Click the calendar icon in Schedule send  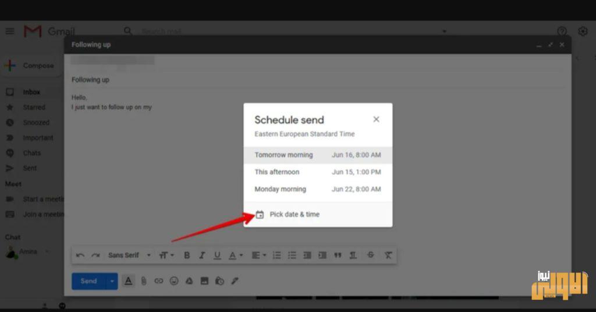coord(260,214)
